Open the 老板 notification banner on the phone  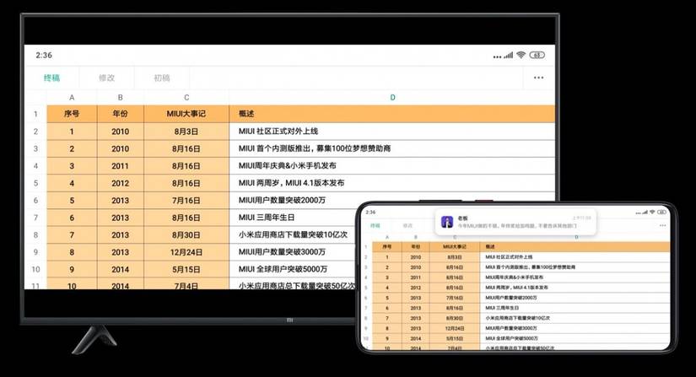(x=515, y=222)
